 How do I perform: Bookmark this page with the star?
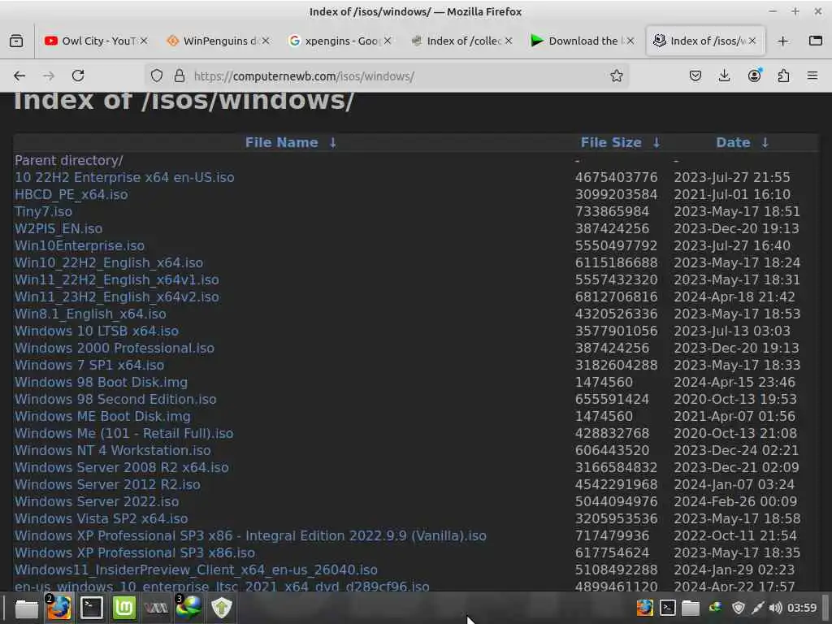[616, 76]
